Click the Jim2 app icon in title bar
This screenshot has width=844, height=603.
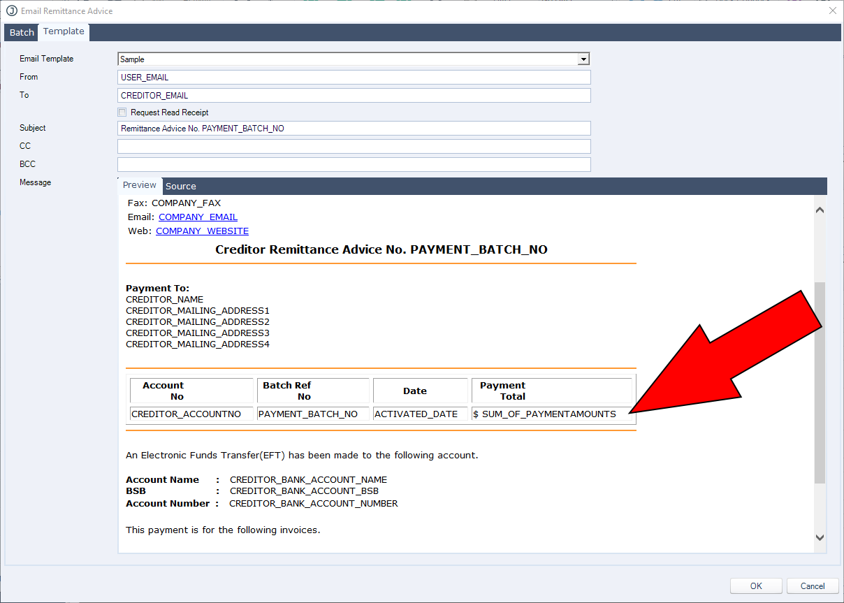coord(11,10)
